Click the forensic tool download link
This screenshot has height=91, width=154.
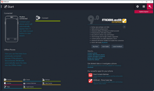pyautogui.click(x=90, y=67)
